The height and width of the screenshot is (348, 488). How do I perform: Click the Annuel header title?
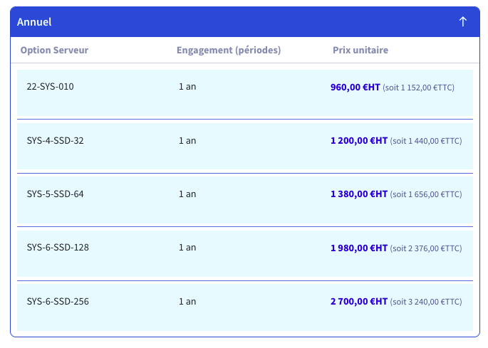[x=34, y=22]
